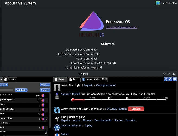
Task: Open the Friends tab
Action: [10, 79]
